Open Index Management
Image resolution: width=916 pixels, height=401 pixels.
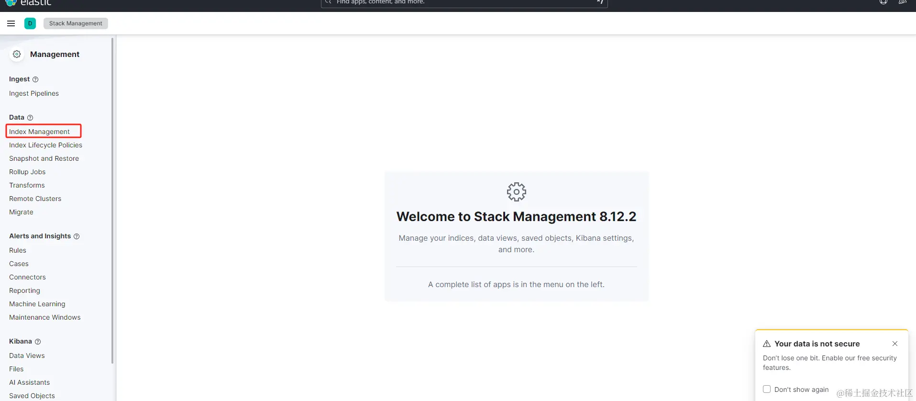click(x=39, y=132)
